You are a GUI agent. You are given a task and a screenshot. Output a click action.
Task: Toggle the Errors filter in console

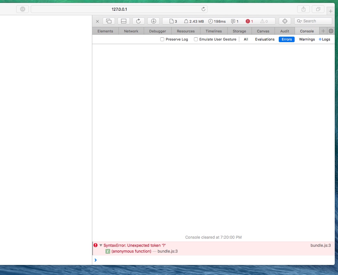(x=287, y=39)
